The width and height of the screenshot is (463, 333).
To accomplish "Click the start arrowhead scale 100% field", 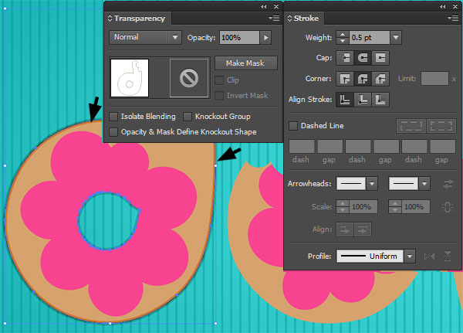I will 363,207.
